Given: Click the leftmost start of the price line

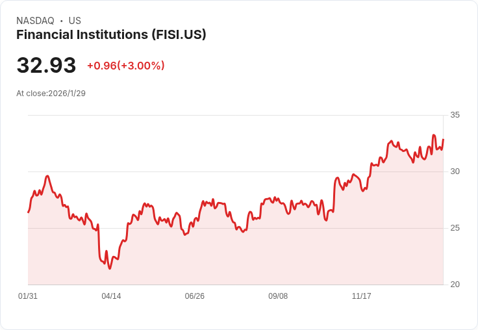Looking at the screenshot, I should [29, 212].
